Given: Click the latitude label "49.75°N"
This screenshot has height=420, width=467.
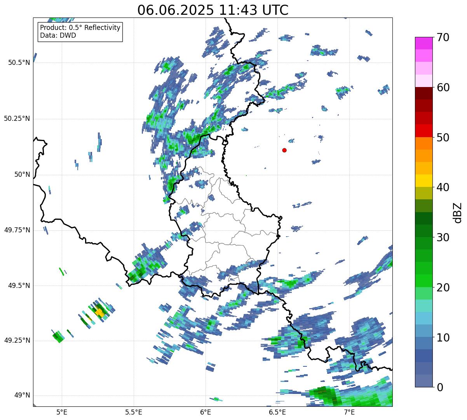Looking at the screenshot, I should click(x=17, y=230).
